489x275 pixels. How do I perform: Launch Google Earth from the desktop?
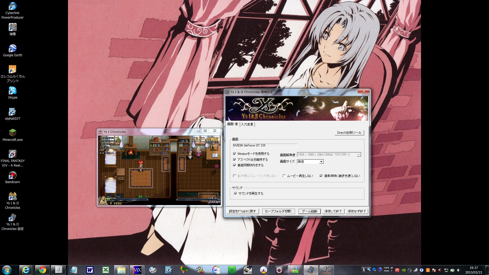tap(12, 51)
